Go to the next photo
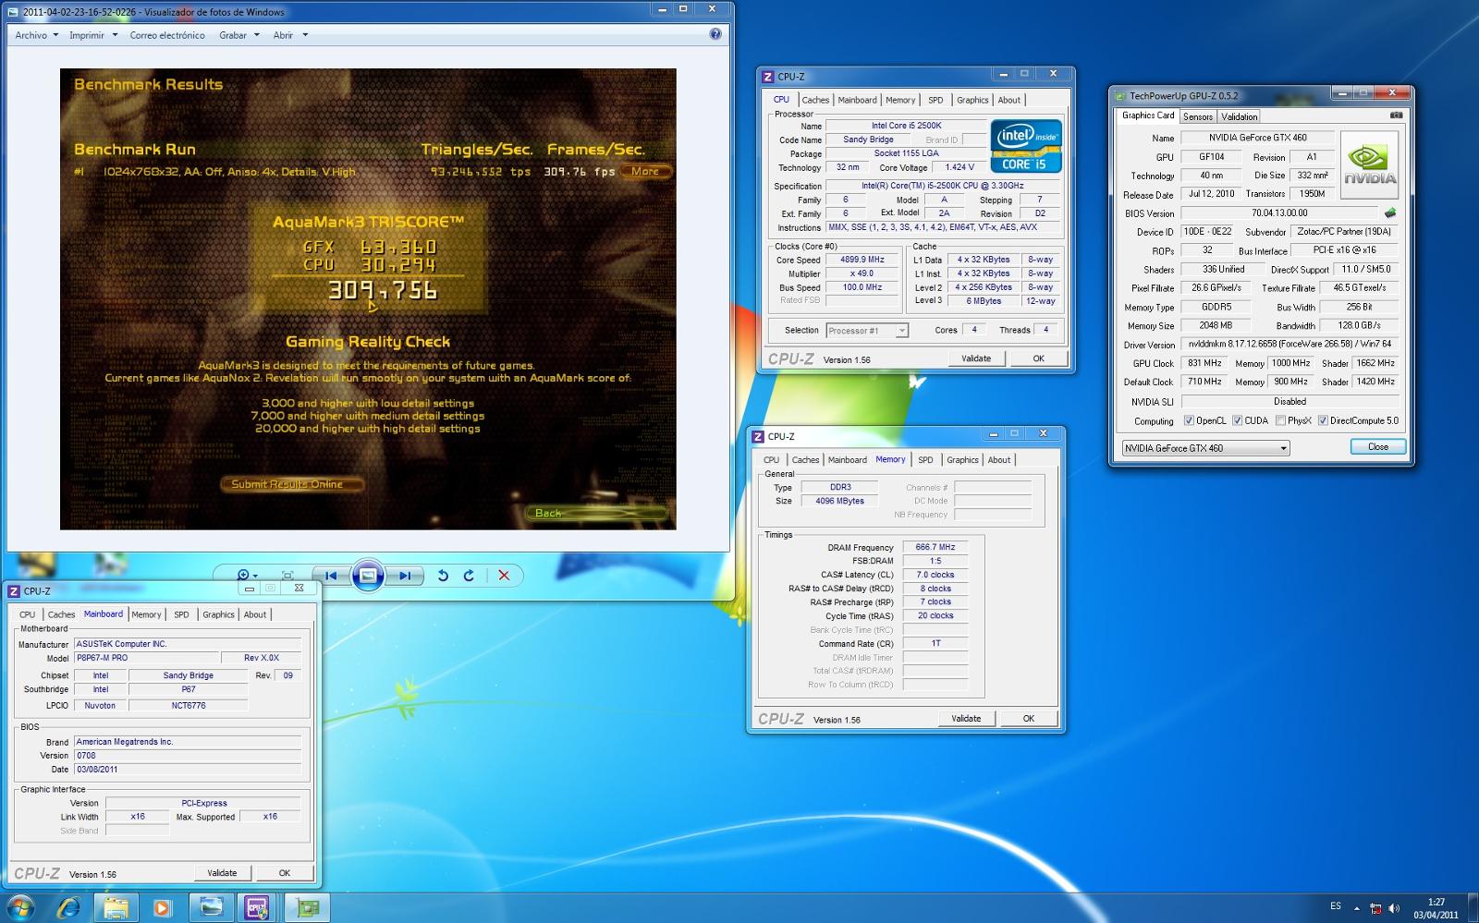Image resolution: width=1479 pixels, height=923 pixels. point(404,576)
